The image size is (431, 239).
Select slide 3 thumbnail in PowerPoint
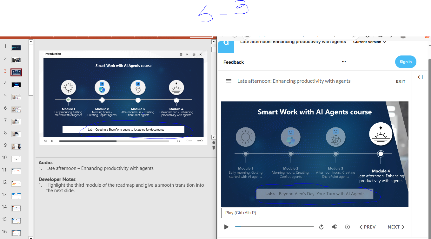tap(16, 72)
